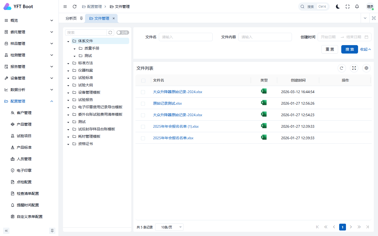The width and height of the screenshot is (378, 236).
Task: Open the date picker calendar icon
Action: pyautogui.click(x=366, y=37)
